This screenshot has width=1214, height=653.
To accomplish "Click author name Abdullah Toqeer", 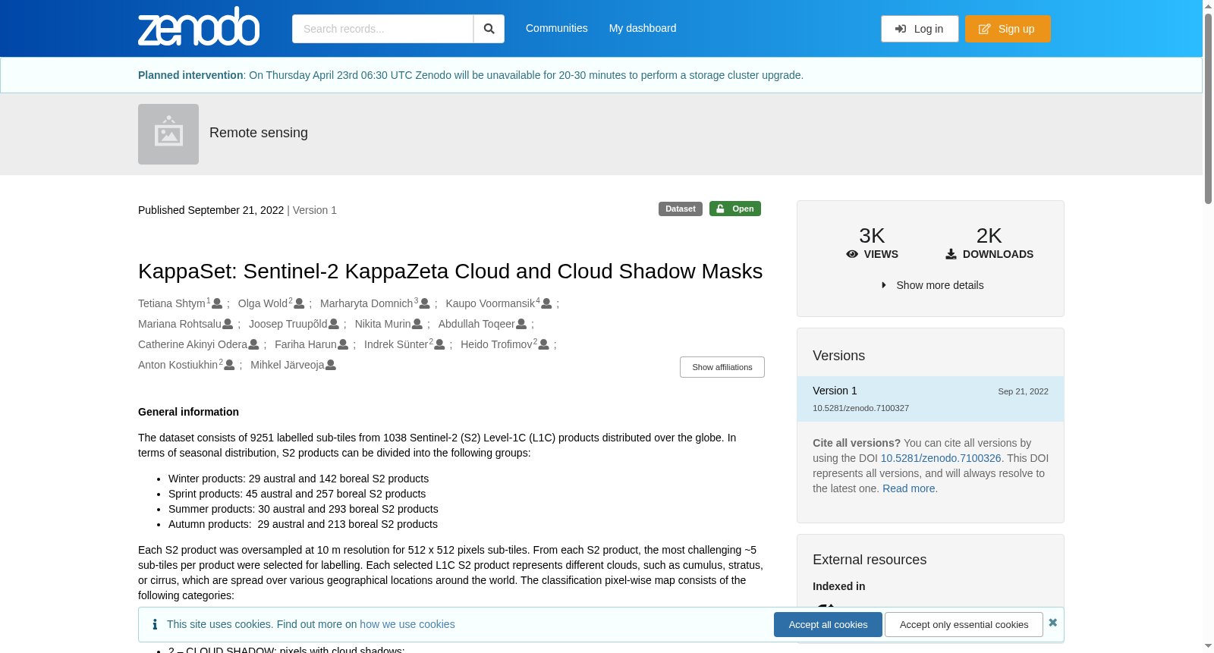I will [x=476, y=324].
